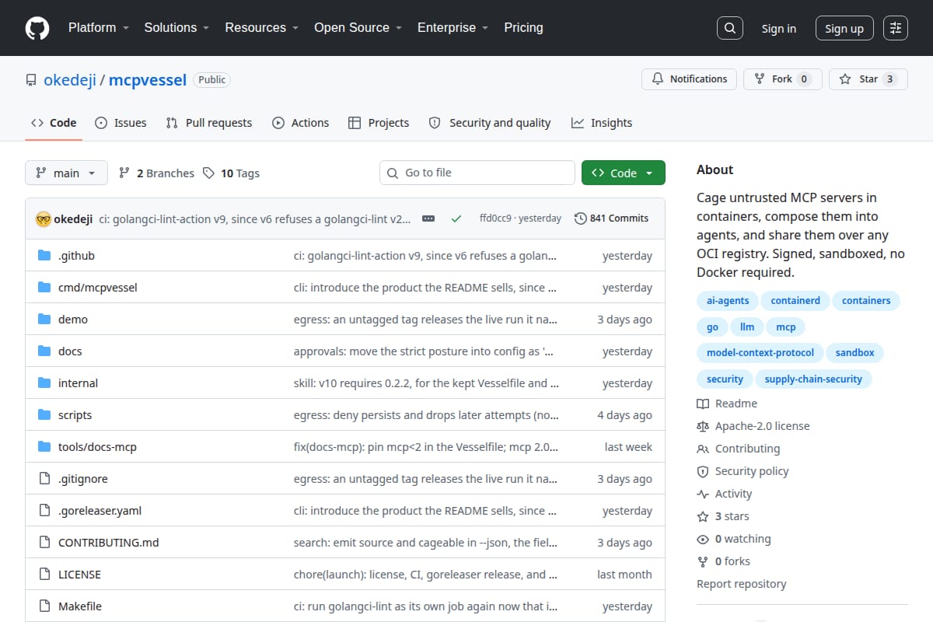
Task: Click the internal folder icon
Action: [x=44, y=383]
